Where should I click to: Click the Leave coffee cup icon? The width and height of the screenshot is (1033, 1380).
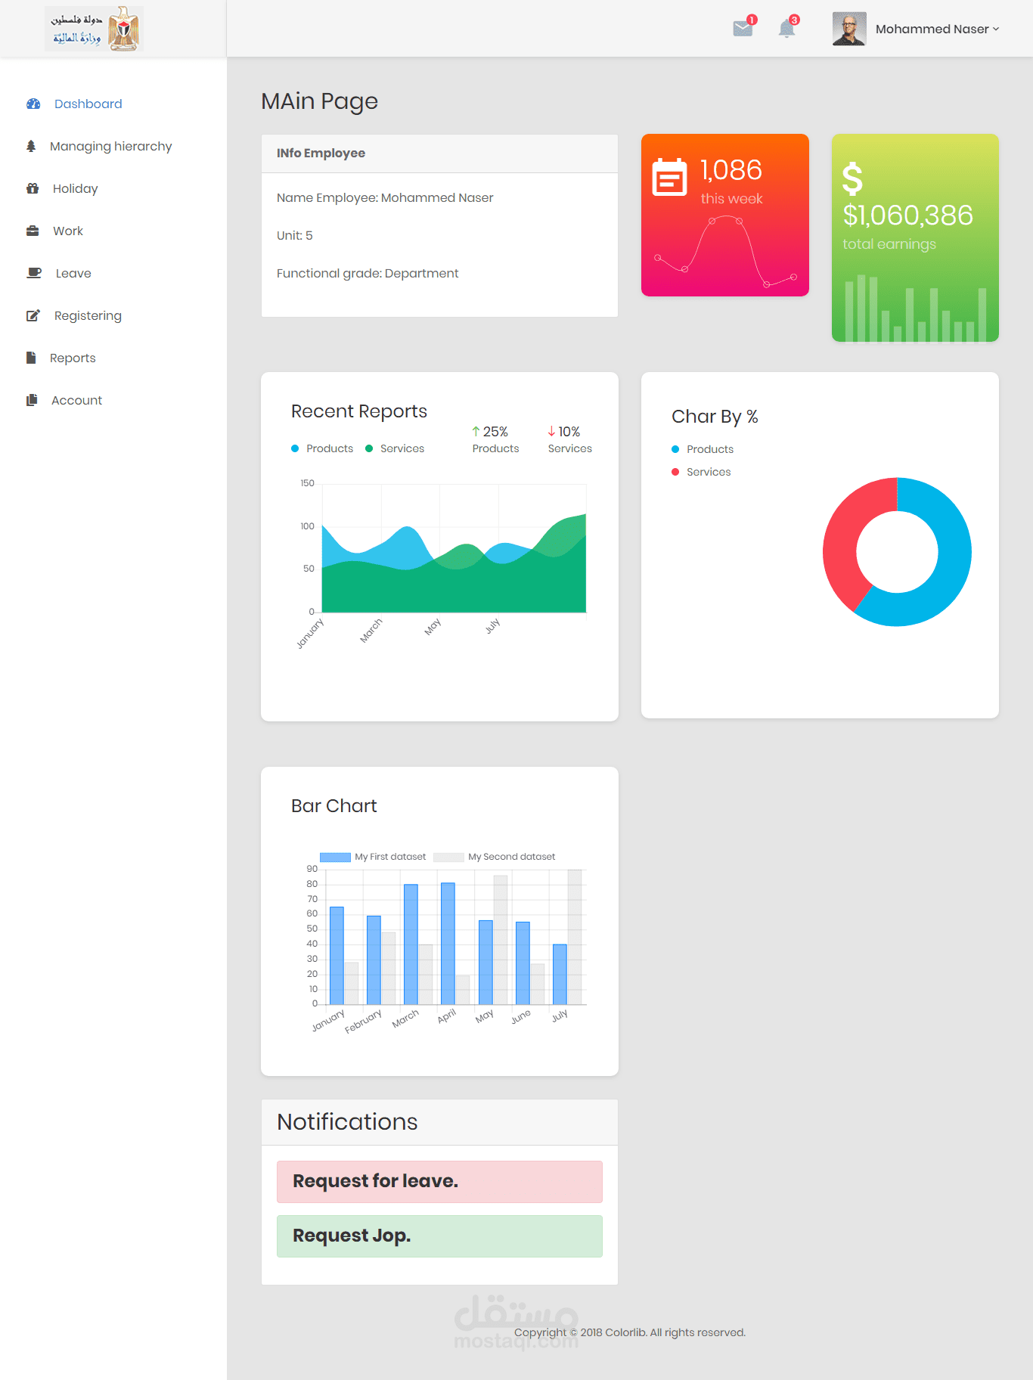click(34, 273)
